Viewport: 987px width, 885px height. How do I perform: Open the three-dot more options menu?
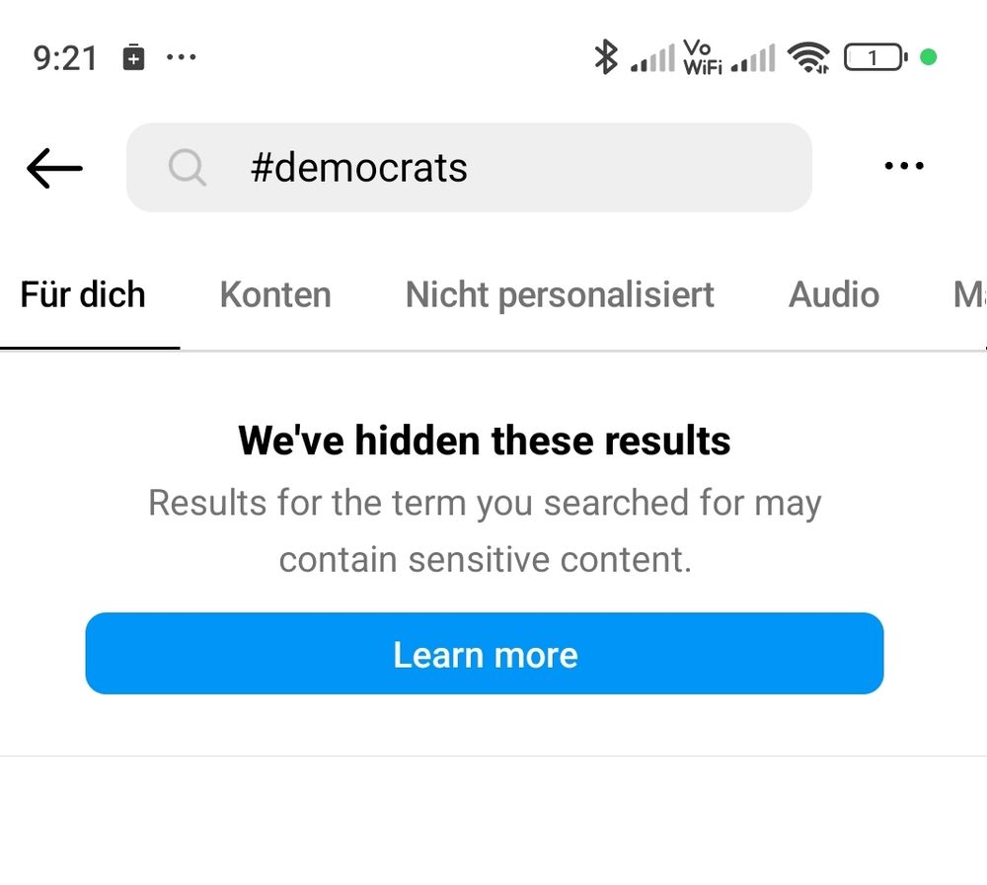pos(904,167)
